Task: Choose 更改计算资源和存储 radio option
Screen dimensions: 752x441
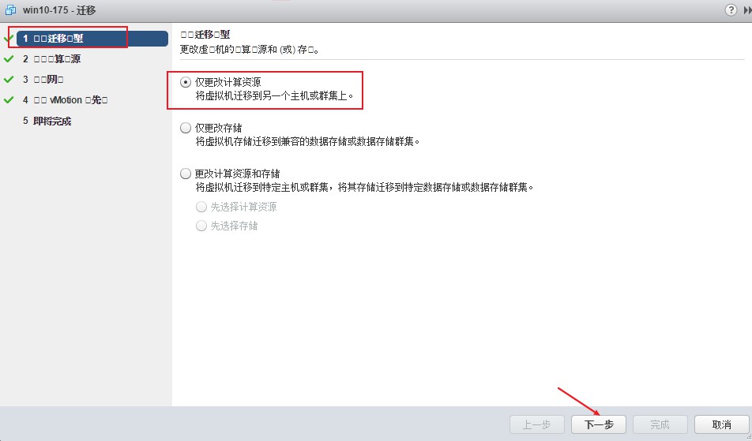Action: click(185, 174)
